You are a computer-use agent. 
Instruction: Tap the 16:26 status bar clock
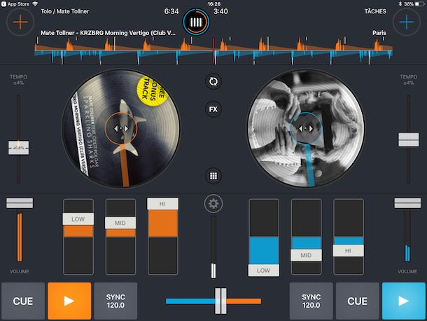coord(214,4)
